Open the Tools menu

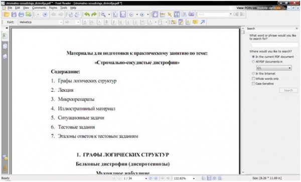tap(64, 8)
